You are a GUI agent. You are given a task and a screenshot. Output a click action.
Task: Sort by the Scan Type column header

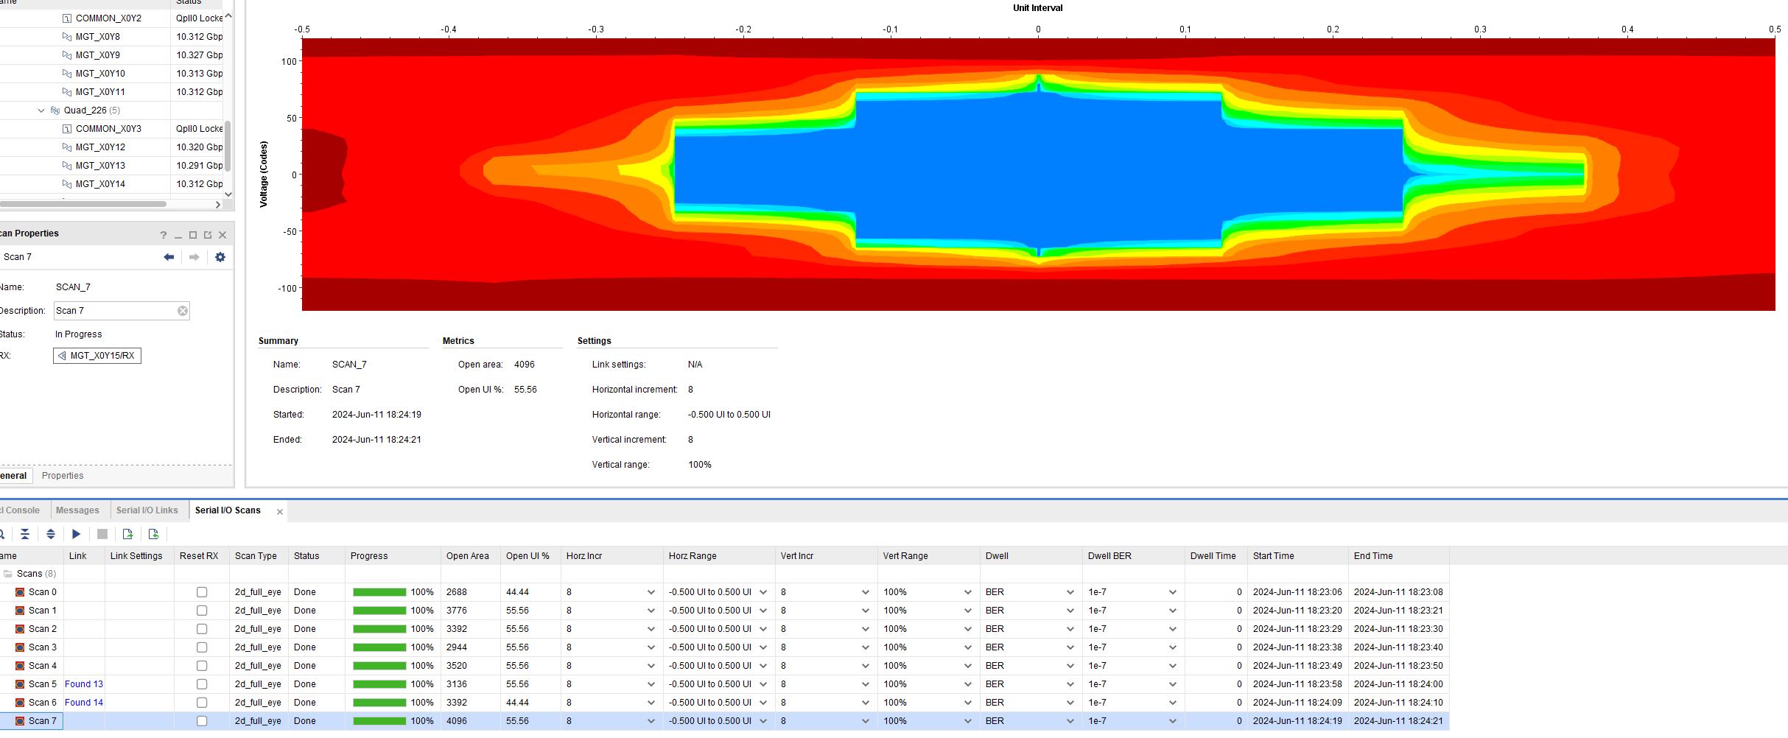click(x=256, y=556)
